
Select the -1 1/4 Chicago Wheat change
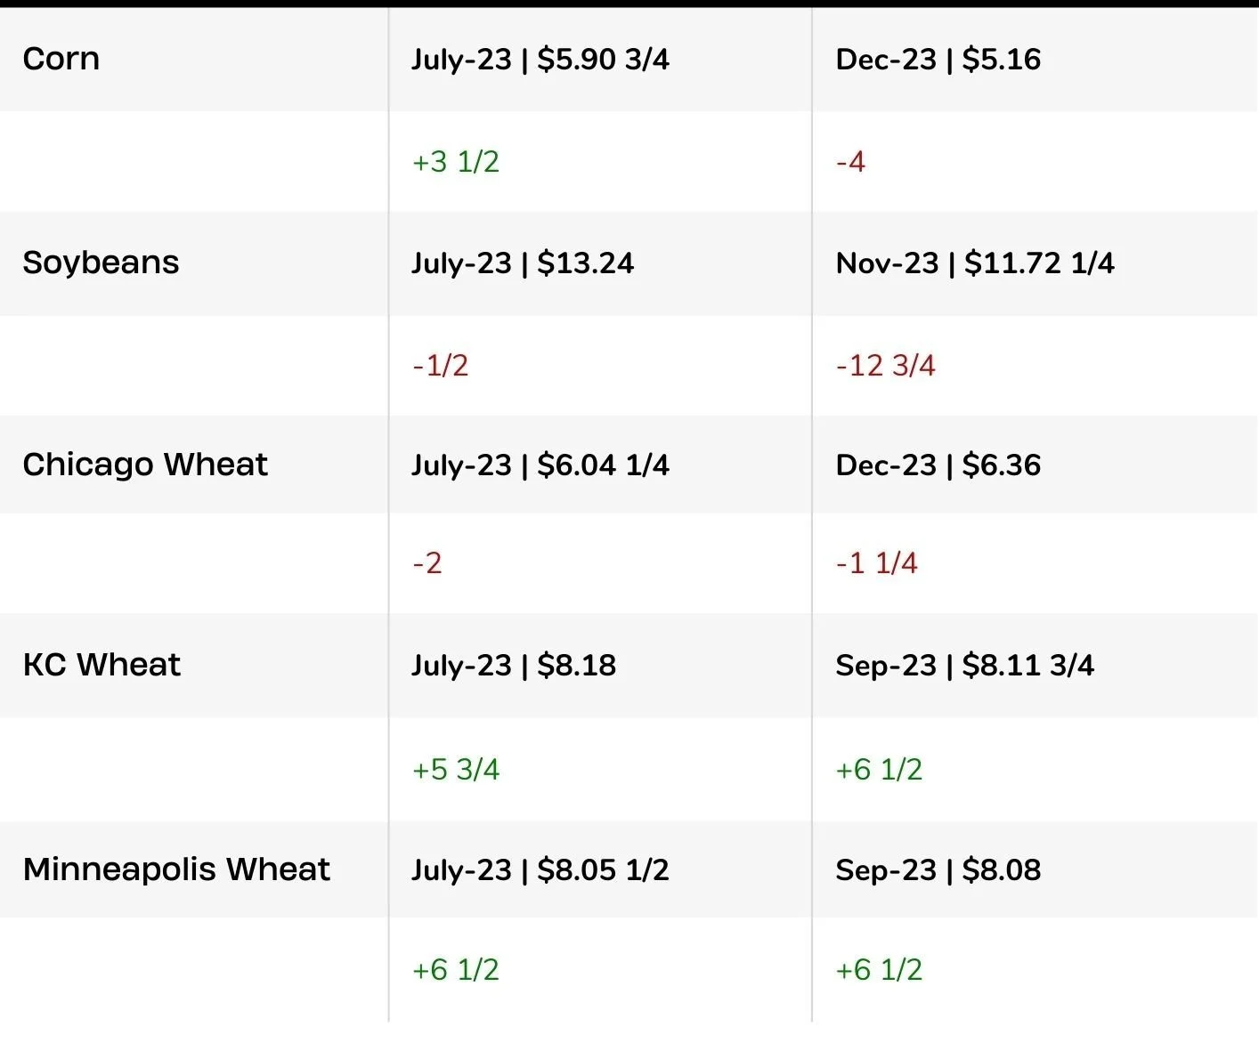click(877, 563)
